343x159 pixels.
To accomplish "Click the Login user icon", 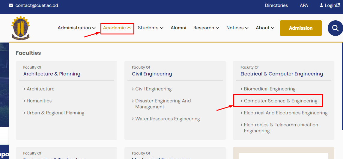I will pos(321,5).
